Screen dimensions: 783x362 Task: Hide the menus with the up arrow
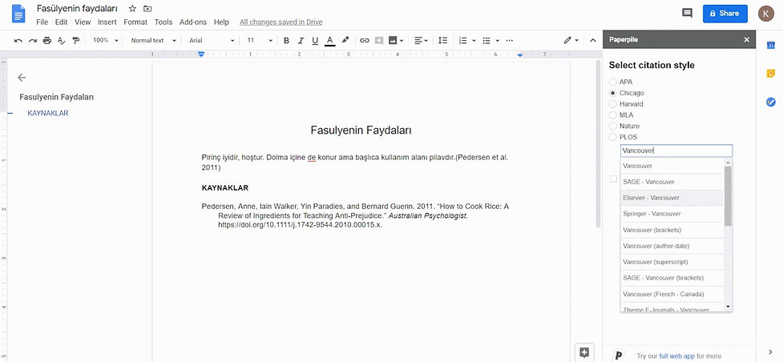coord(593,40)
